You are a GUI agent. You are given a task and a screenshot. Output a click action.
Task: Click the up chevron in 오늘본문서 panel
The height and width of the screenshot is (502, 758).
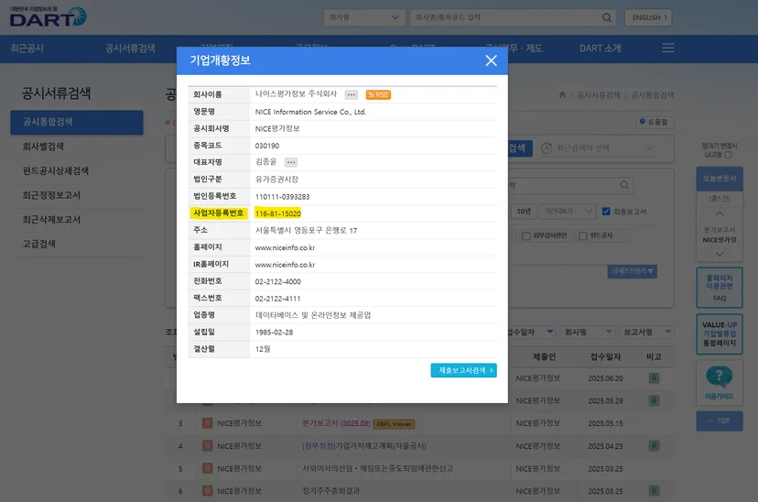click(720, 213)
